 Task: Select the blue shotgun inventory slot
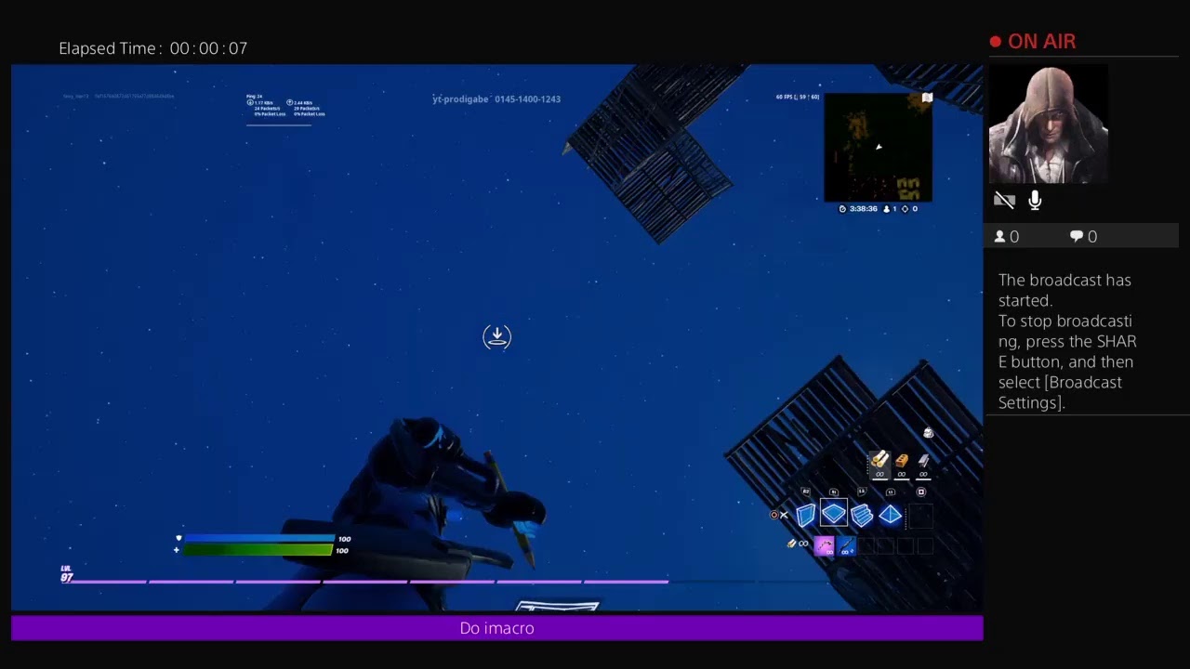[x=846, y=546]
